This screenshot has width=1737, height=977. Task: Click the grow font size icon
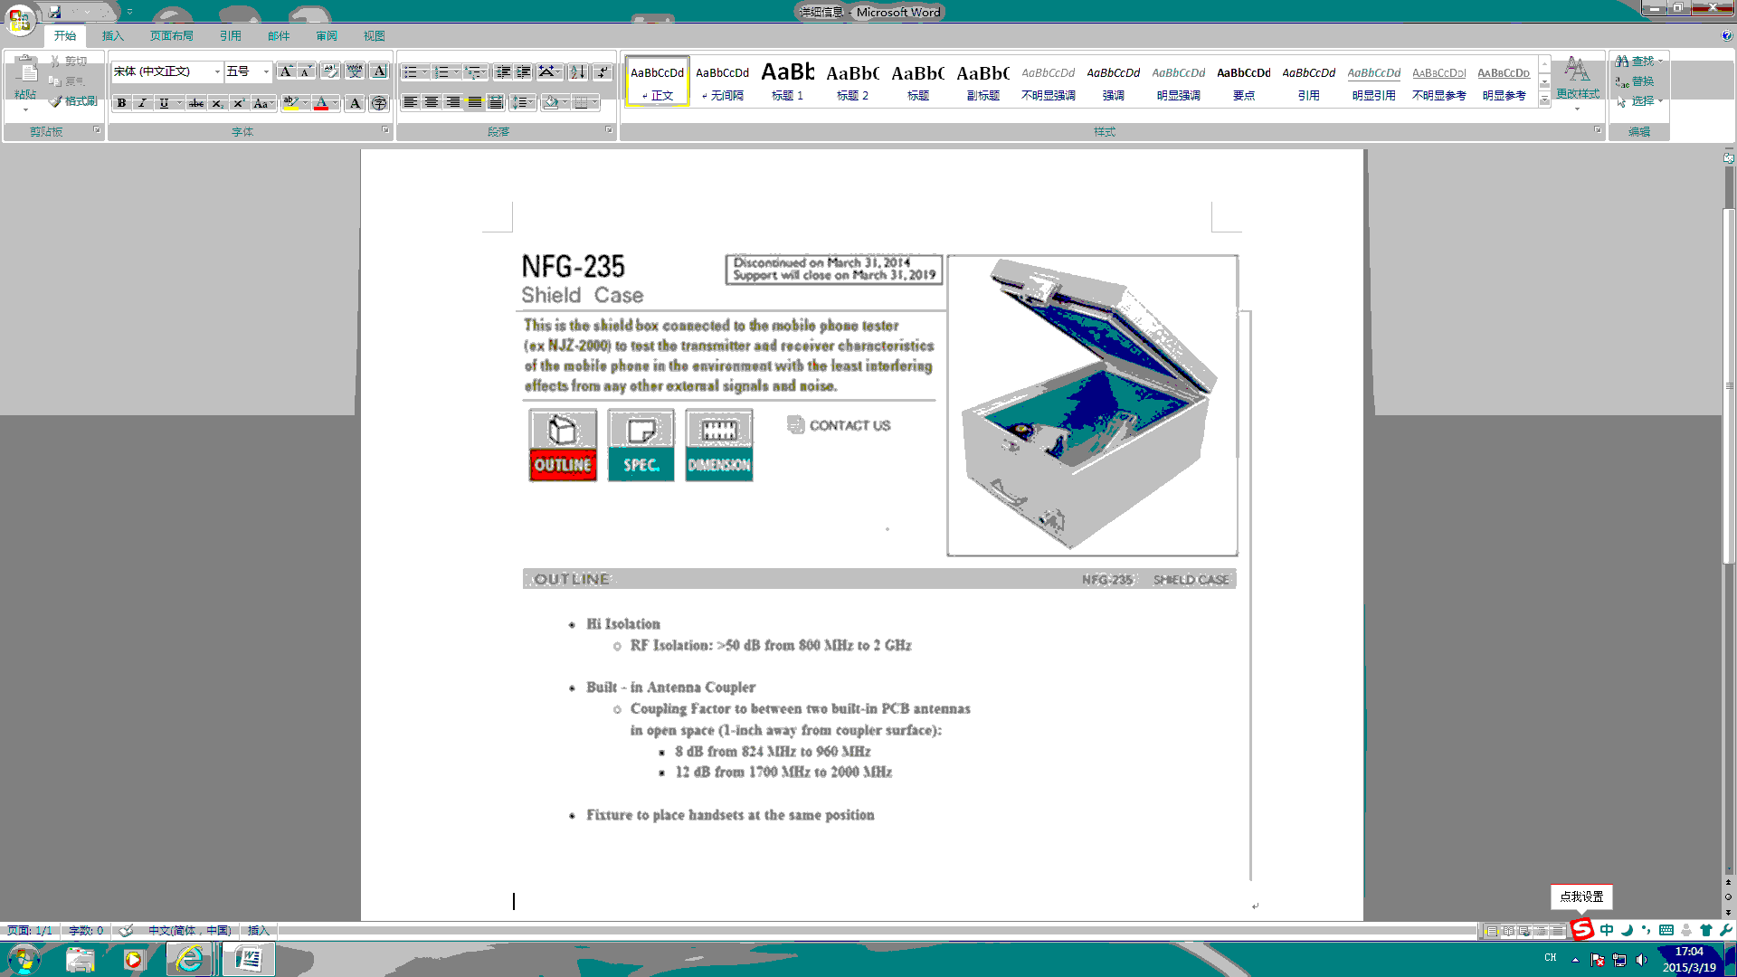286,71
